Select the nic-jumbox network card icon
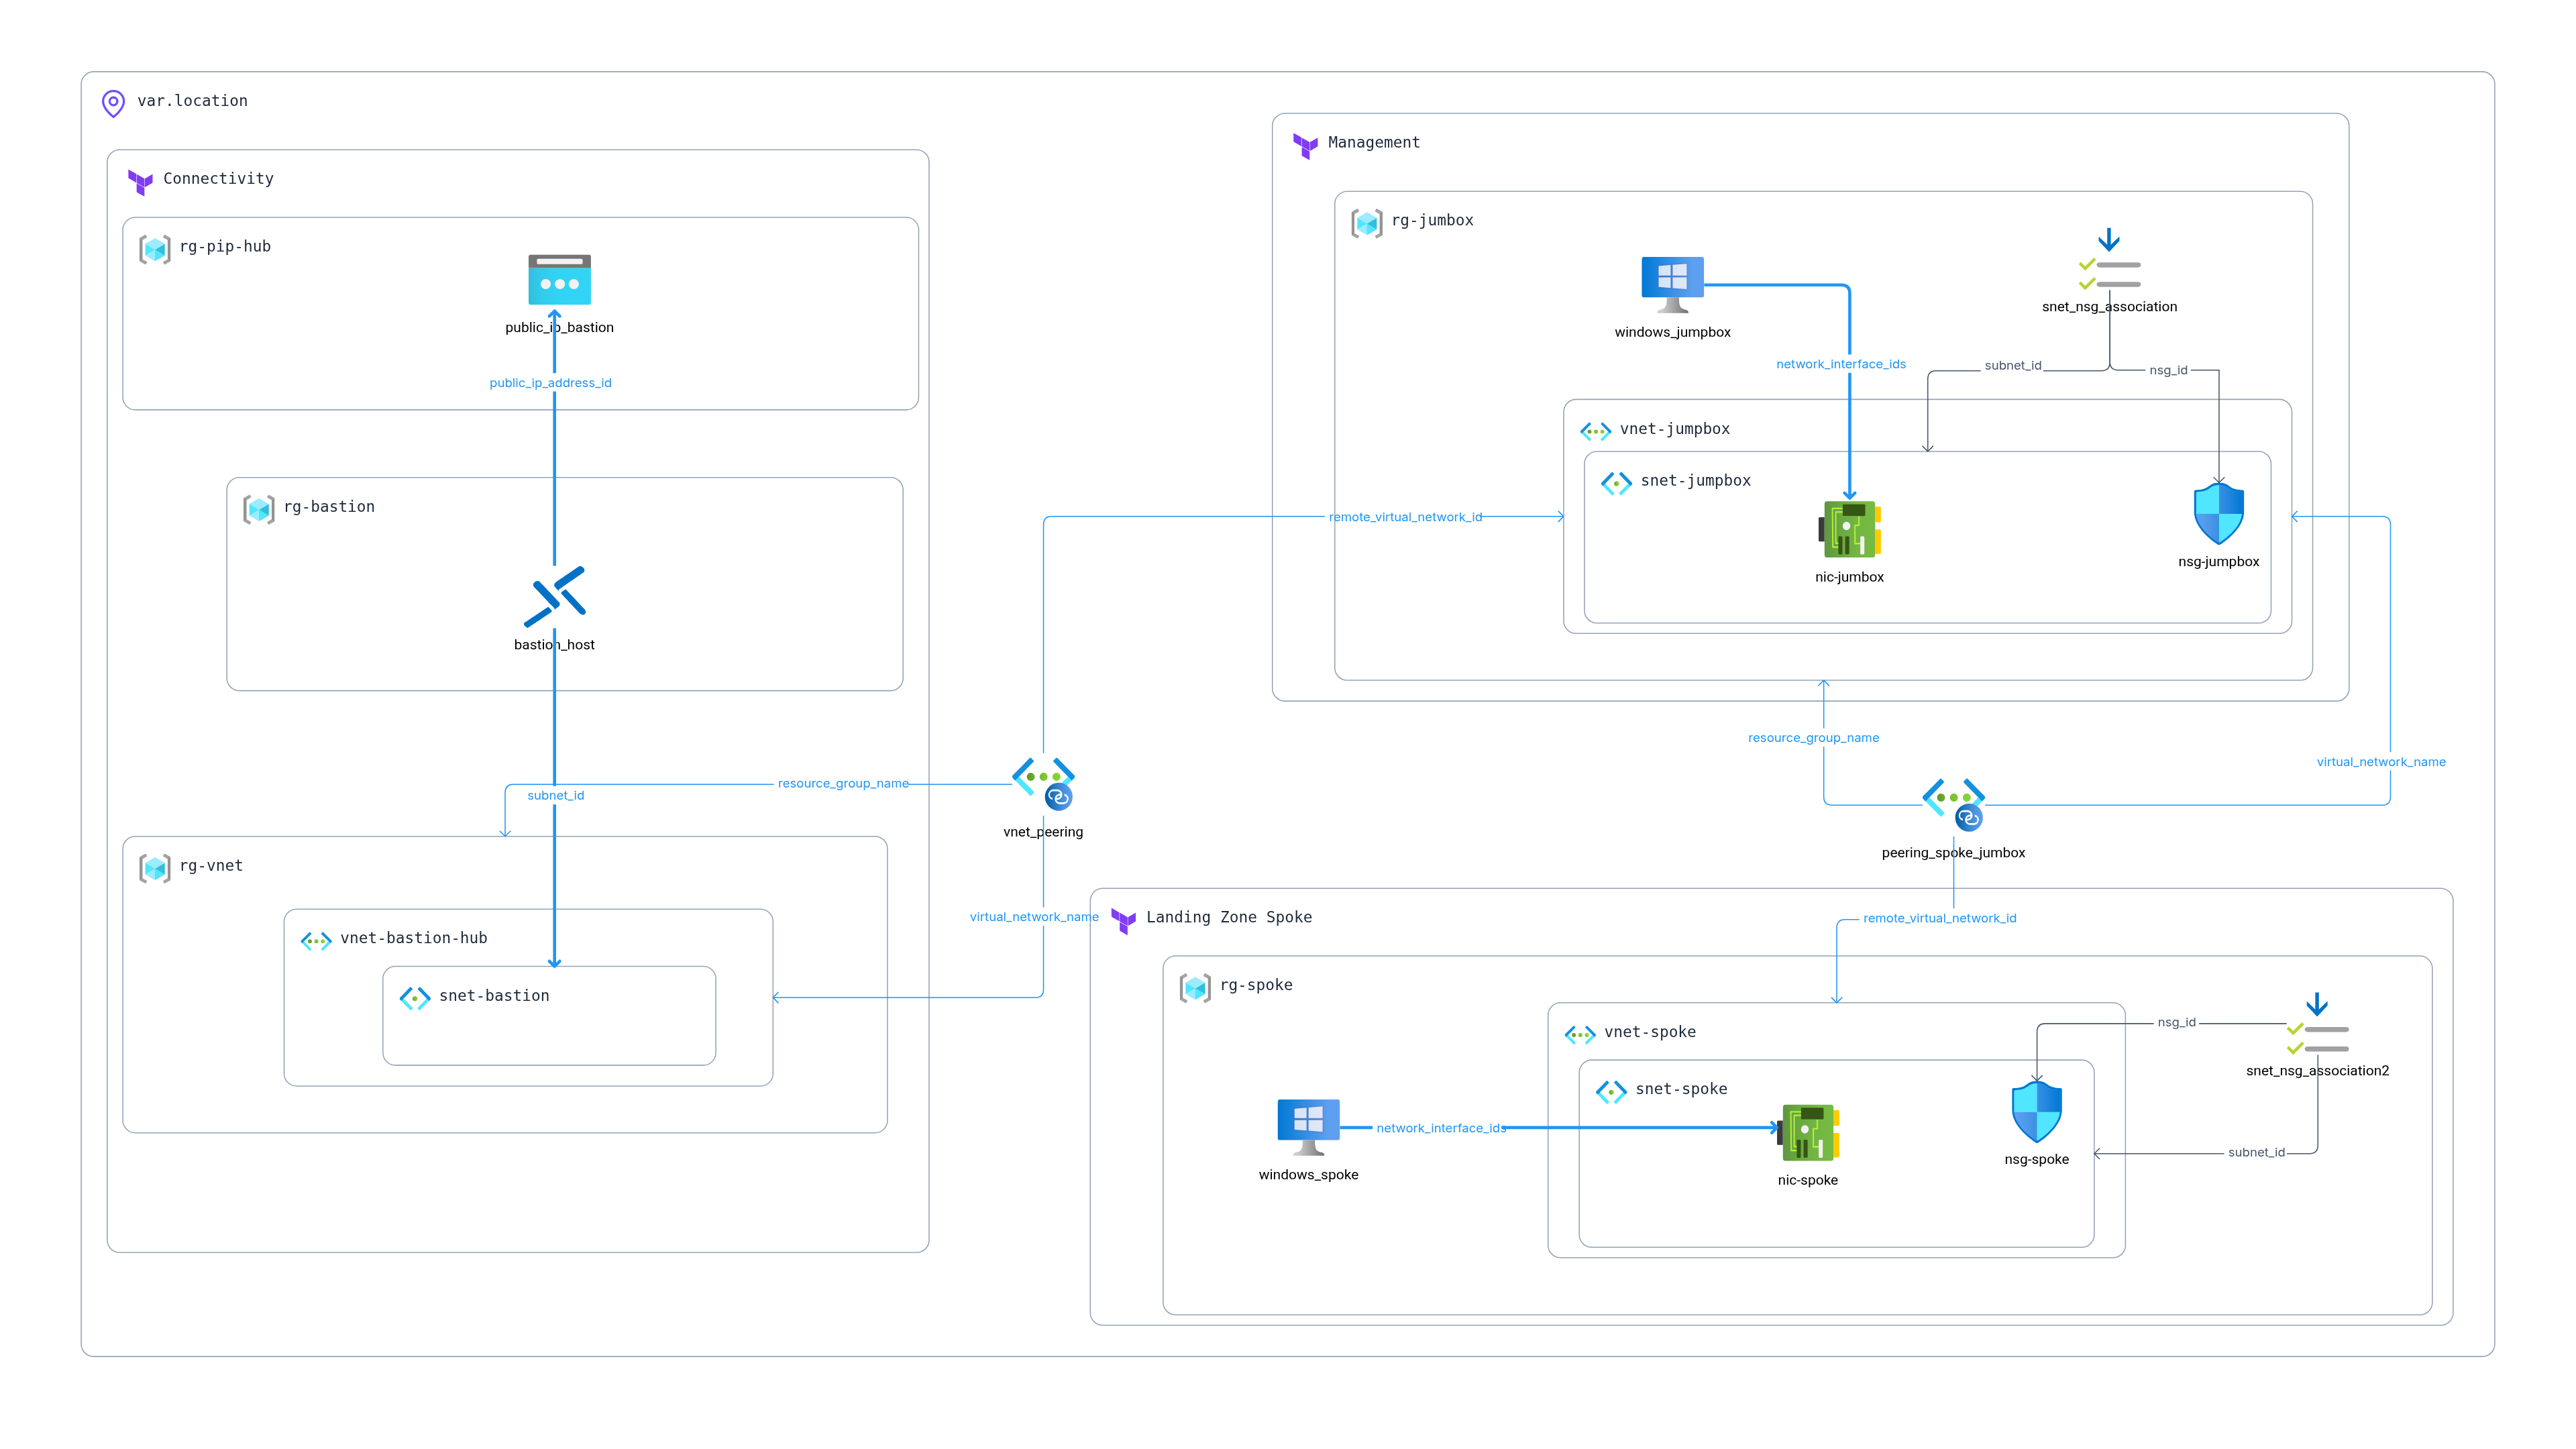This screenshot has height=1449, width=2576. coord(1850,530)
